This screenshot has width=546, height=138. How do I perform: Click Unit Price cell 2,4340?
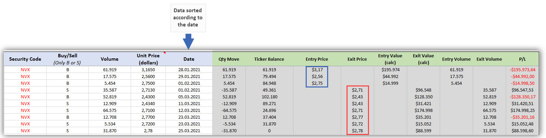(148, 104)
